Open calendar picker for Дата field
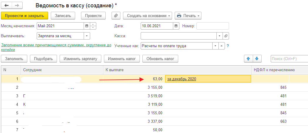308x133 pixels. pyautogui.click(x=176, y=26)
